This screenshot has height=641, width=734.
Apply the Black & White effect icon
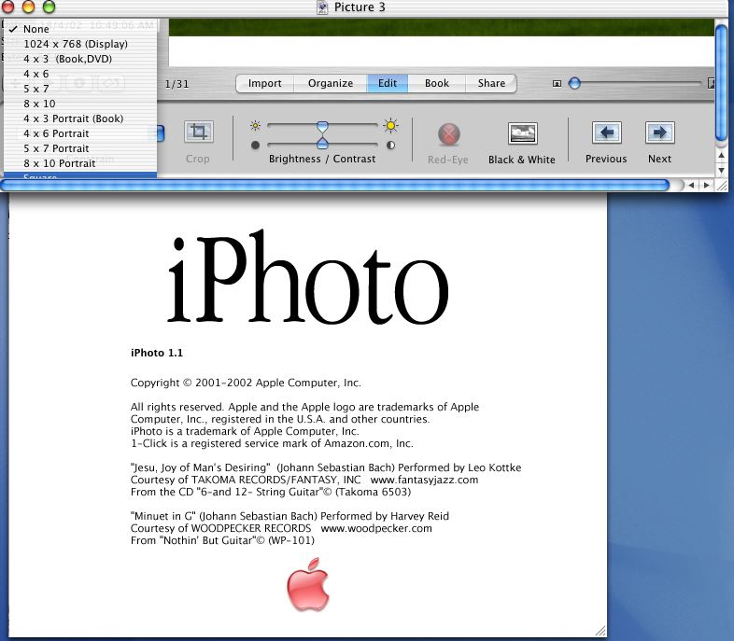(522, 134)
